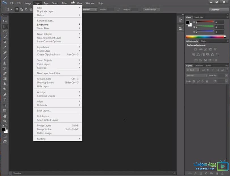Image resolution: width=230 pixels, height=176 pixels.
Task: Select the Gradient tool
Action: click(x=5, y=79)
